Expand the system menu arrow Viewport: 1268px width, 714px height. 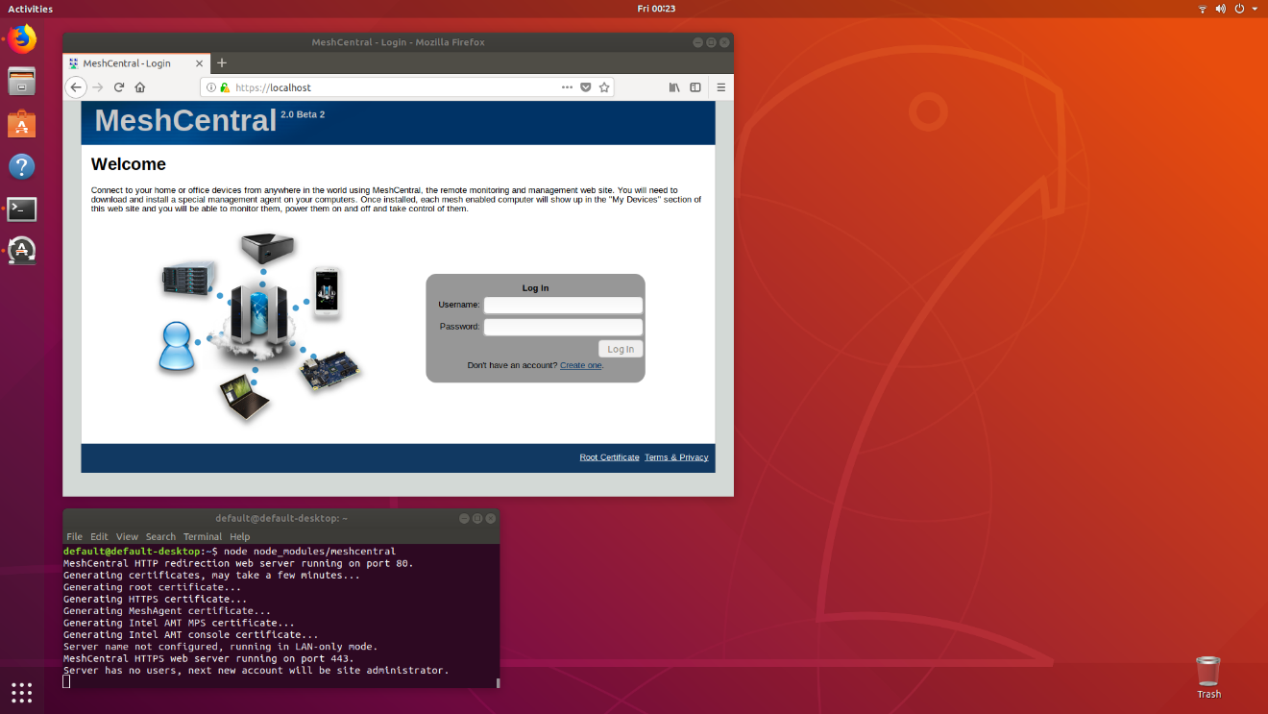coord(1255,9)
